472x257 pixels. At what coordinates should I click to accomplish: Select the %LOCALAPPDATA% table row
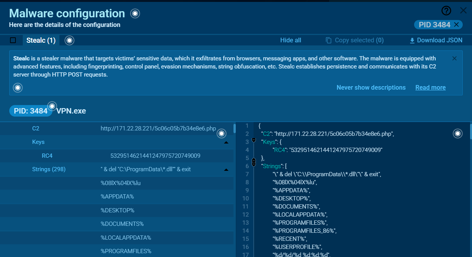(117, 238)
